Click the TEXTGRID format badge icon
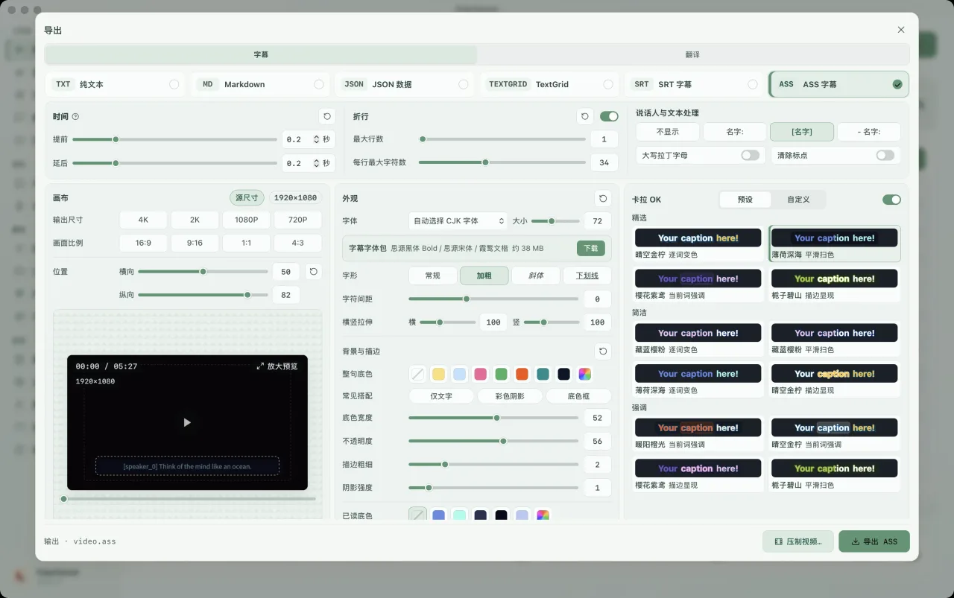Viewport: 954px width, 598px height. (508, 84)
